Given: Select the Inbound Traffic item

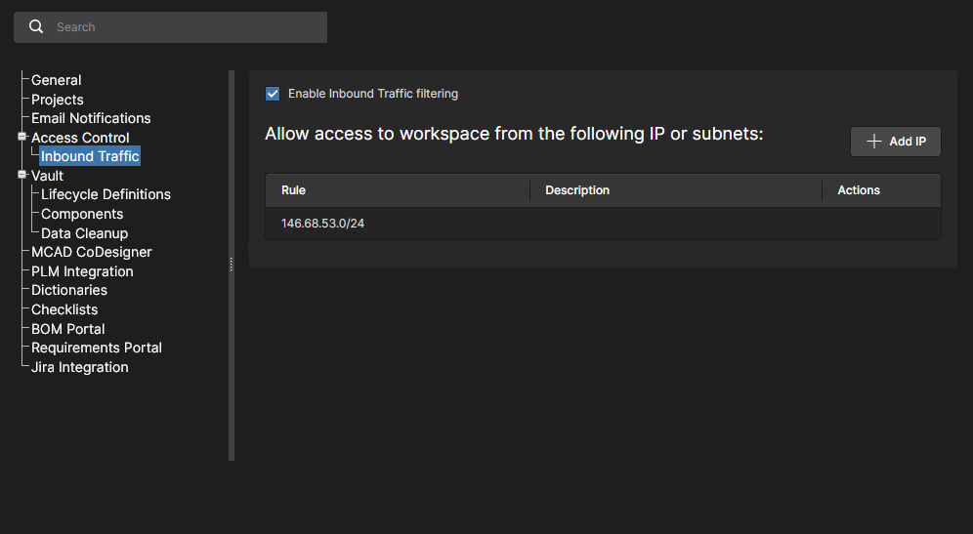Looking at the screenshot, I should pos(90,156).
